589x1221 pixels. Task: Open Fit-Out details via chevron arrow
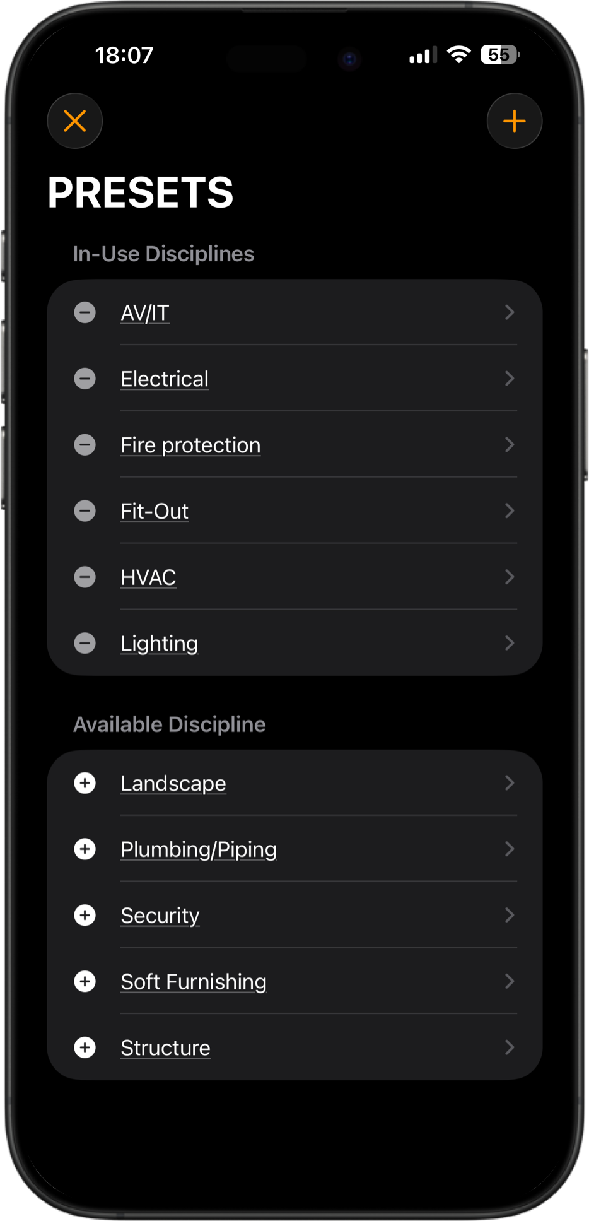click(x=510, y=510)
